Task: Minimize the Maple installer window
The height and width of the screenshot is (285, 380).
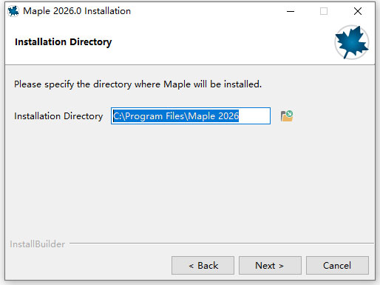Action: [291, 11]
